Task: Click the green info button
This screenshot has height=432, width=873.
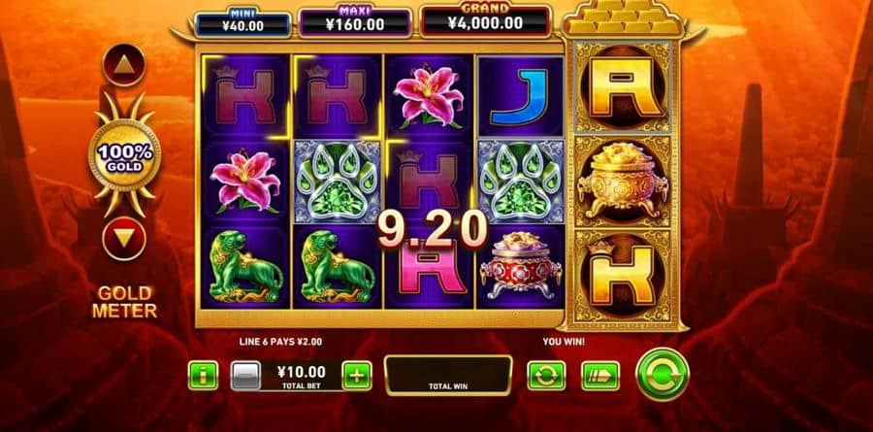Action: click(203, 375)
